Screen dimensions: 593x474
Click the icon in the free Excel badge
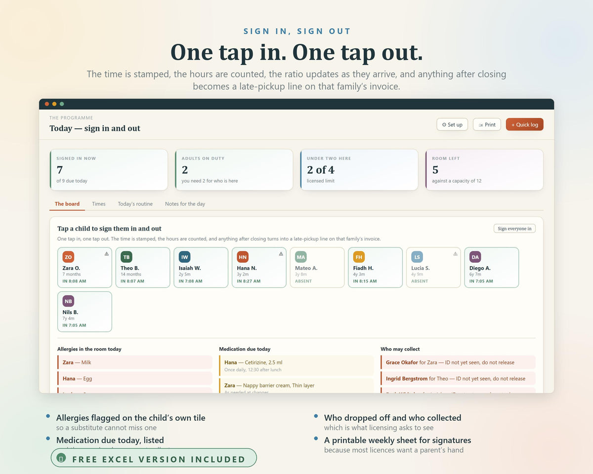pos(61,458)
